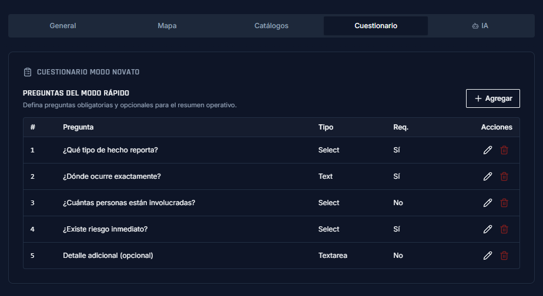This screenshot has height=296, width=543.
Task: Click the Acciones column header
Action: click(497, 127)
